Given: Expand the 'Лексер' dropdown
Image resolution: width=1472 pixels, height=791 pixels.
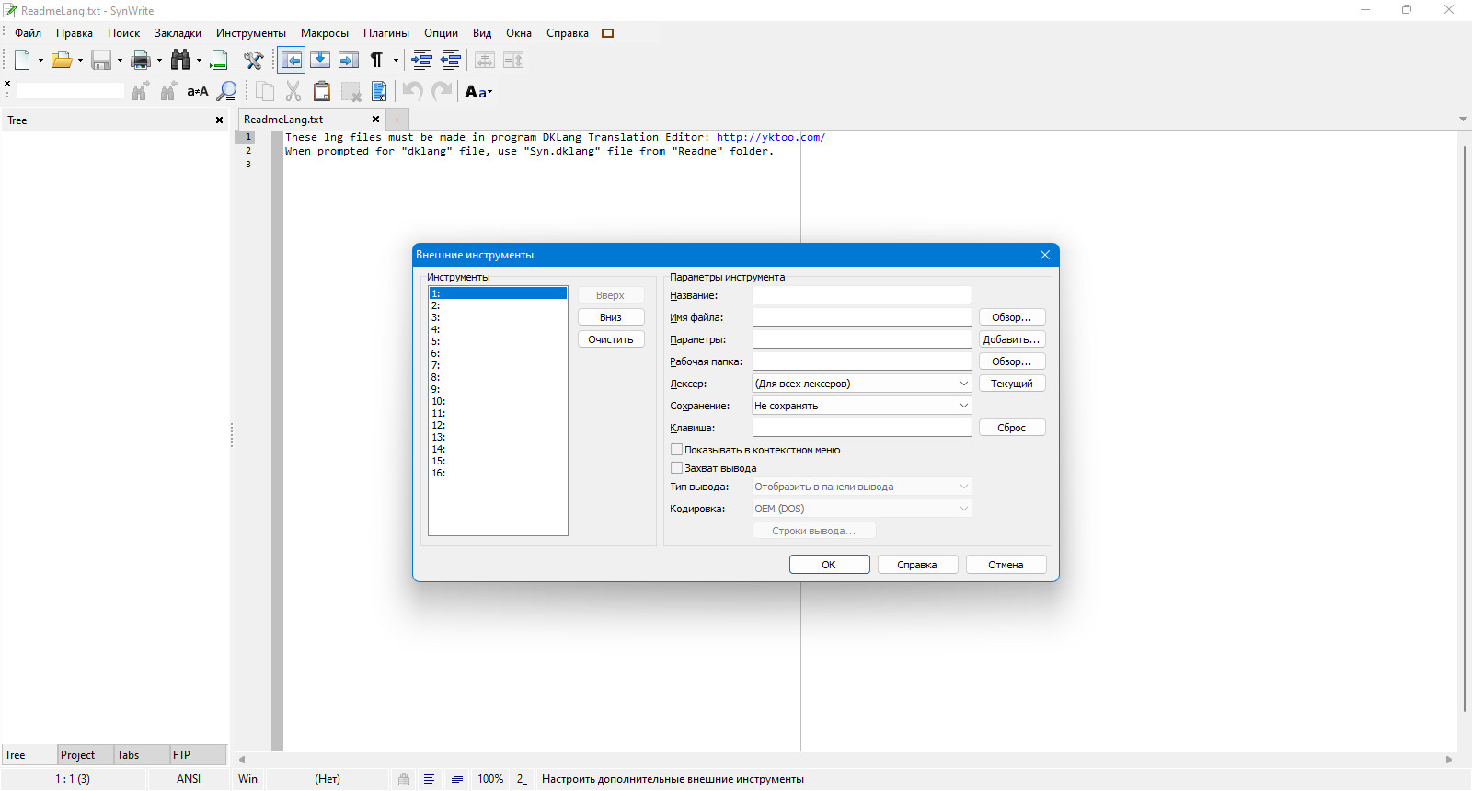Looking at the screenshot, I should point(861,384).
